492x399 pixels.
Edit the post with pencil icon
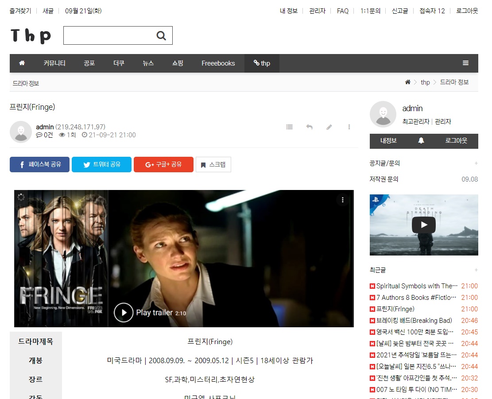(329, 127)
